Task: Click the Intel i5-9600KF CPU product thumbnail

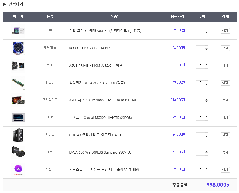Action: click(x=18, y=31)
